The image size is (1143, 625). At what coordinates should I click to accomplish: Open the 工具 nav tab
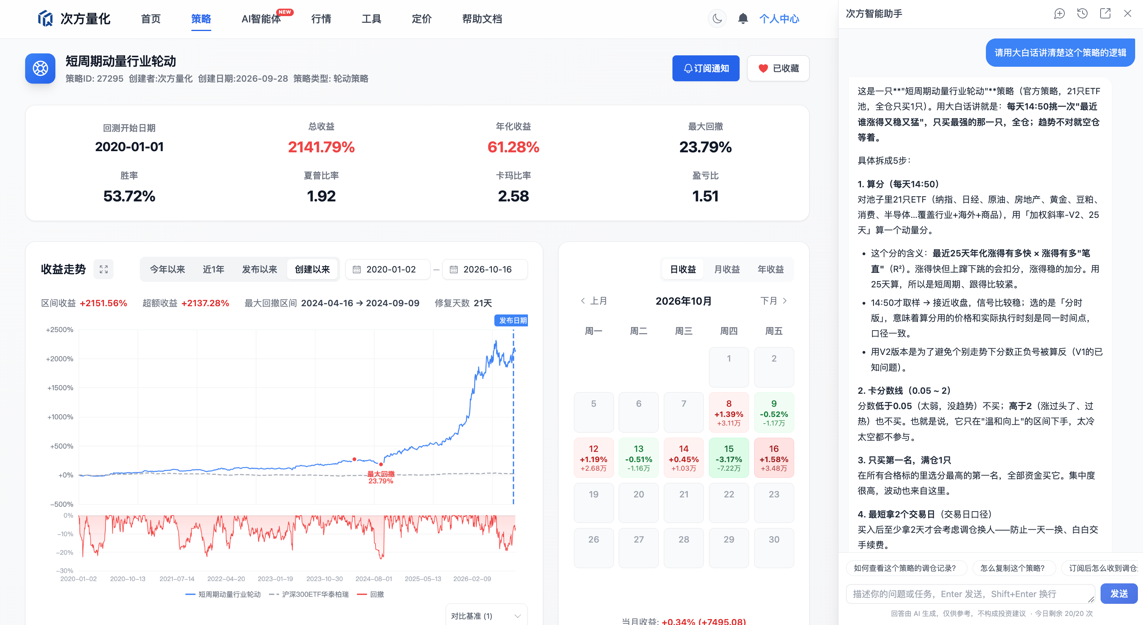[372, 18]
